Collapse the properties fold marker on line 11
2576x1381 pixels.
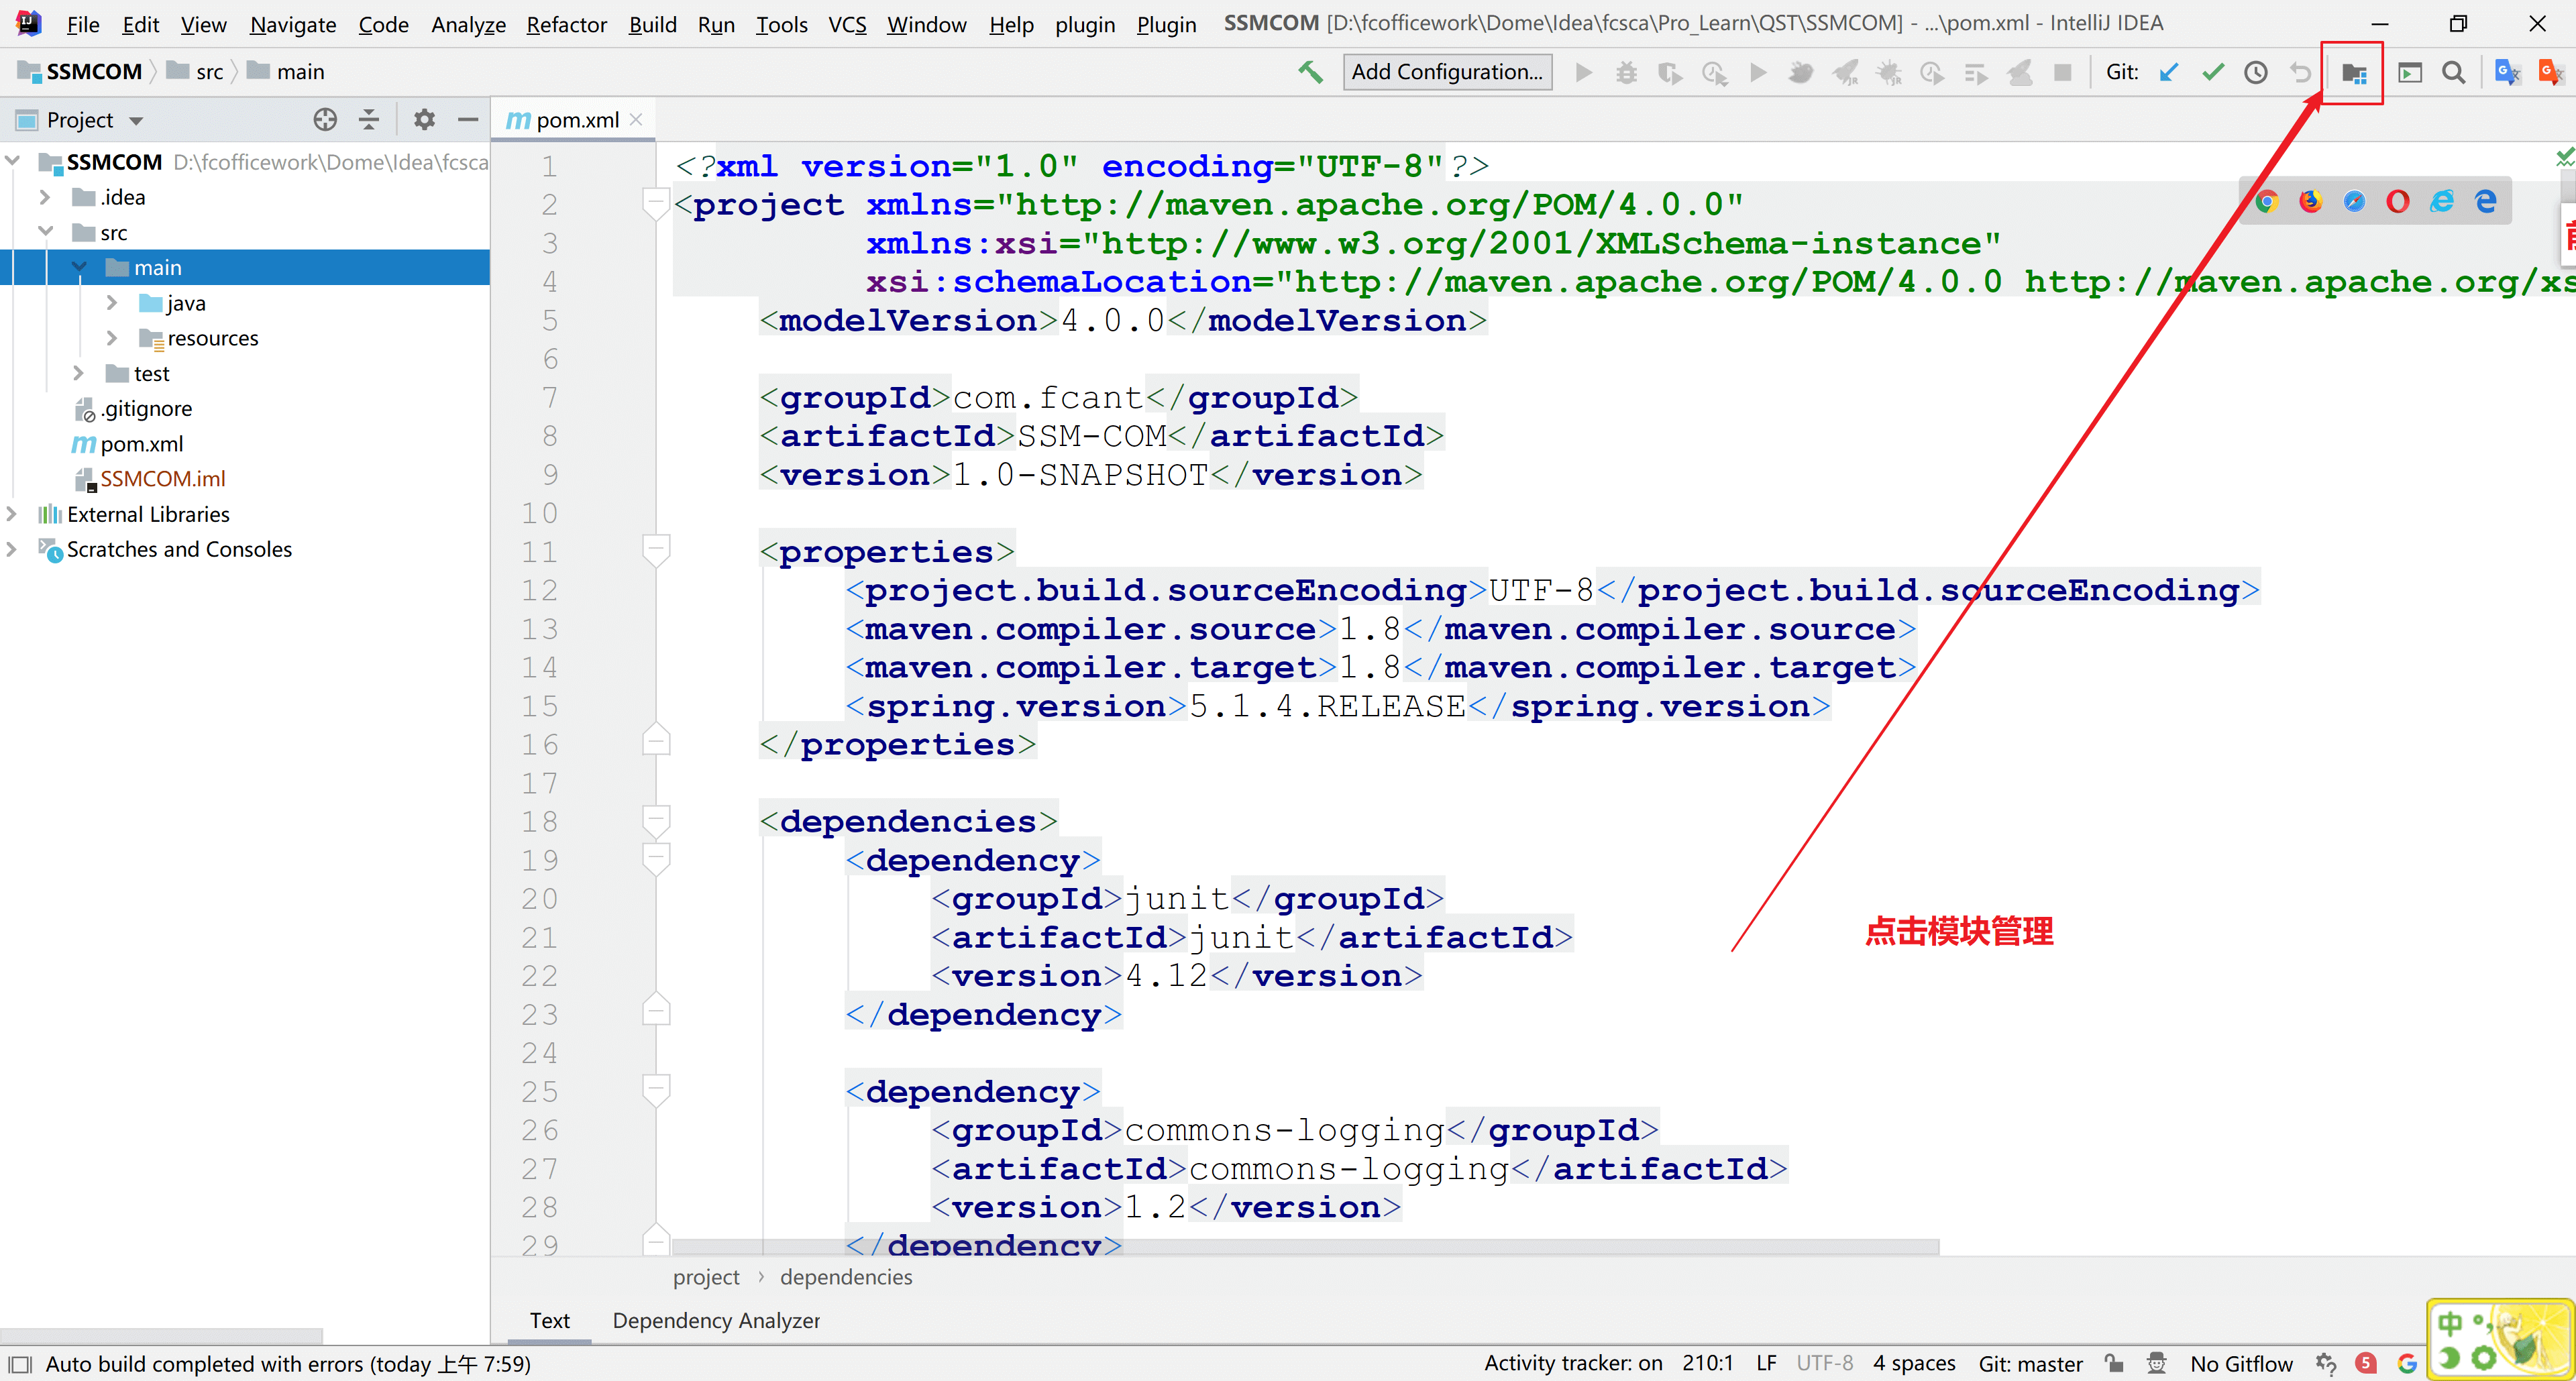tap(656, 549)
